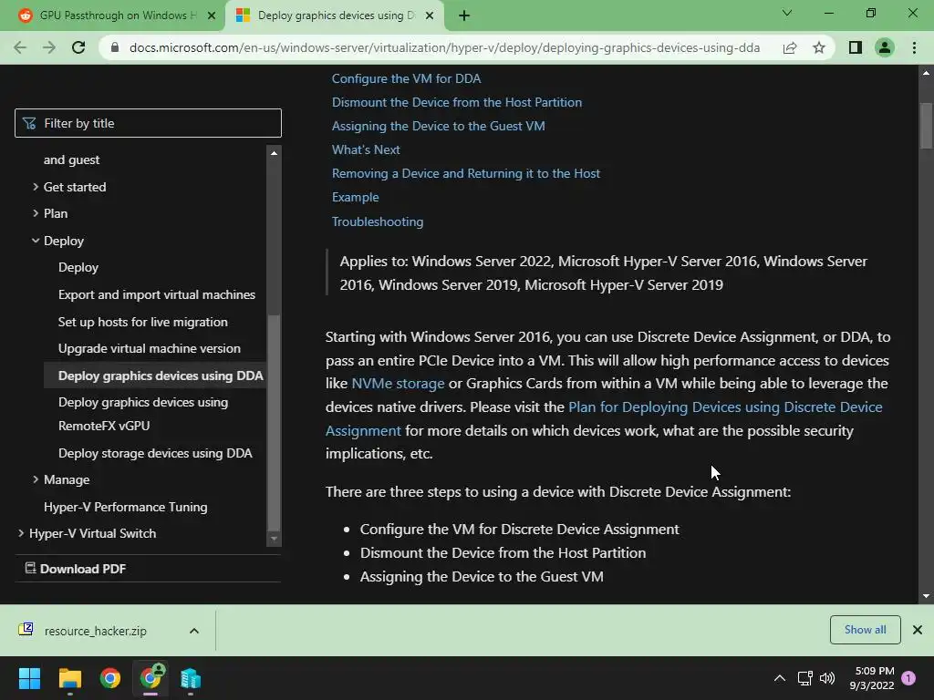Click the Download PDF button
The height and width of the screenshot is (700, 934).
pyautogui.click(x=76, y=569)
